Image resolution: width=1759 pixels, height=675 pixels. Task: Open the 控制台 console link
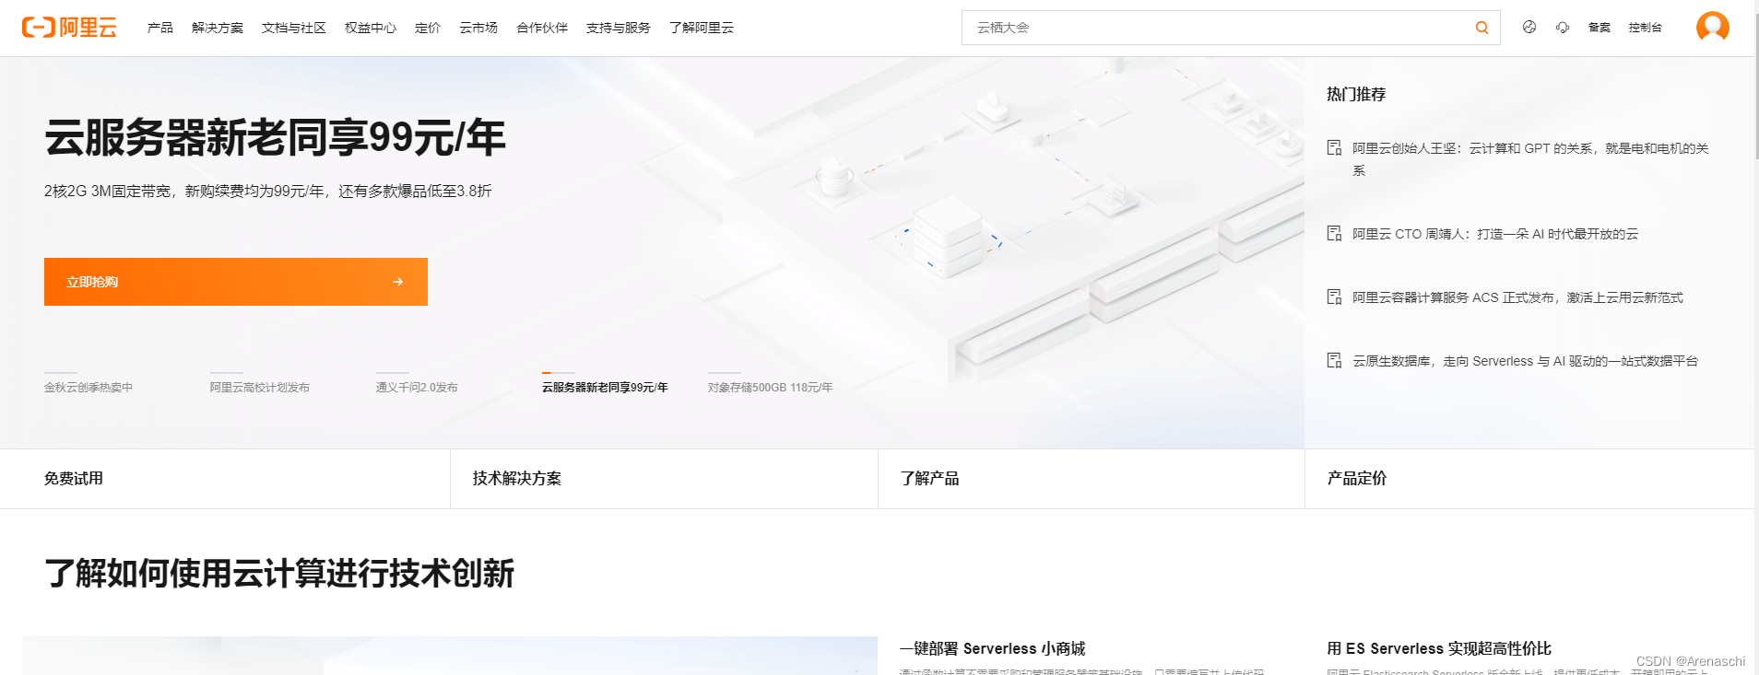(x=1646, y=28)
